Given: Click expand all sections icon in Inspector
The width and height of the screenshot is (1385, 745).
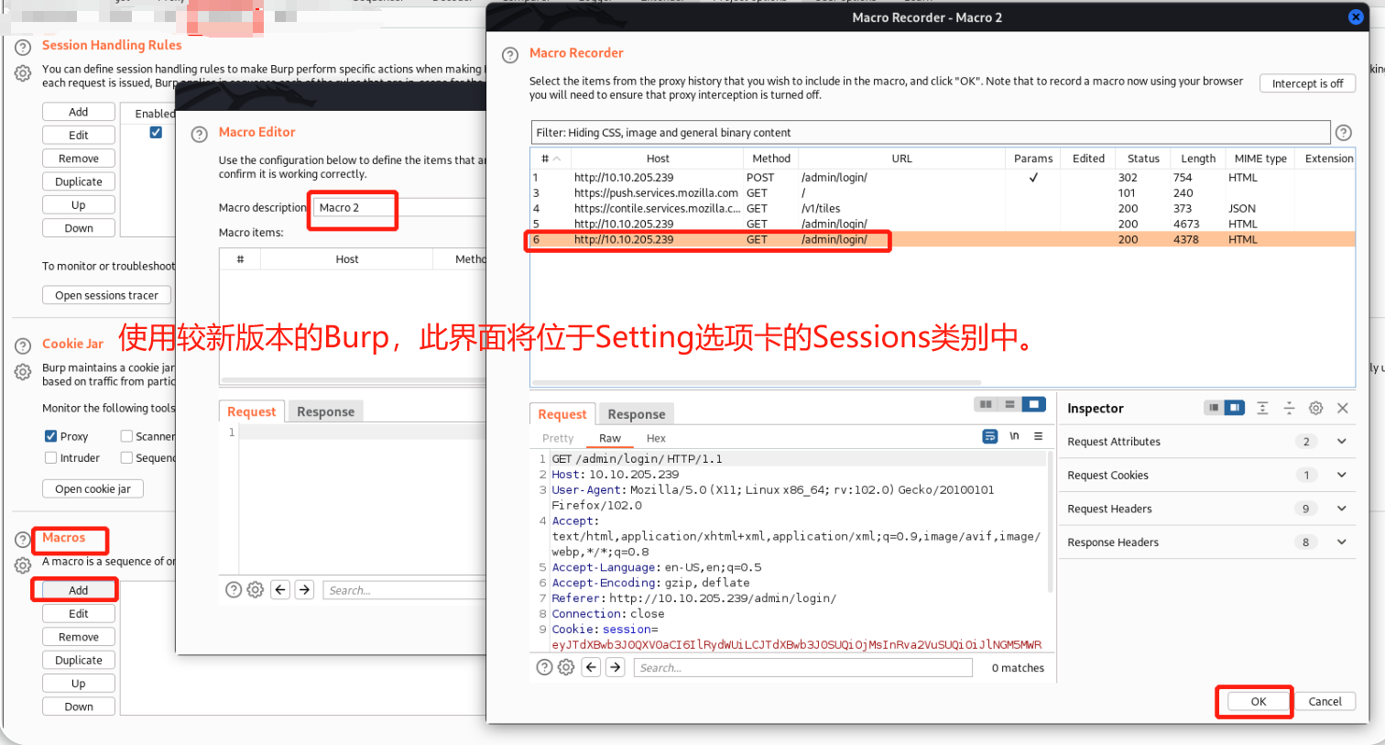Looking at the screenshot, I should (x=1262, y=408).
